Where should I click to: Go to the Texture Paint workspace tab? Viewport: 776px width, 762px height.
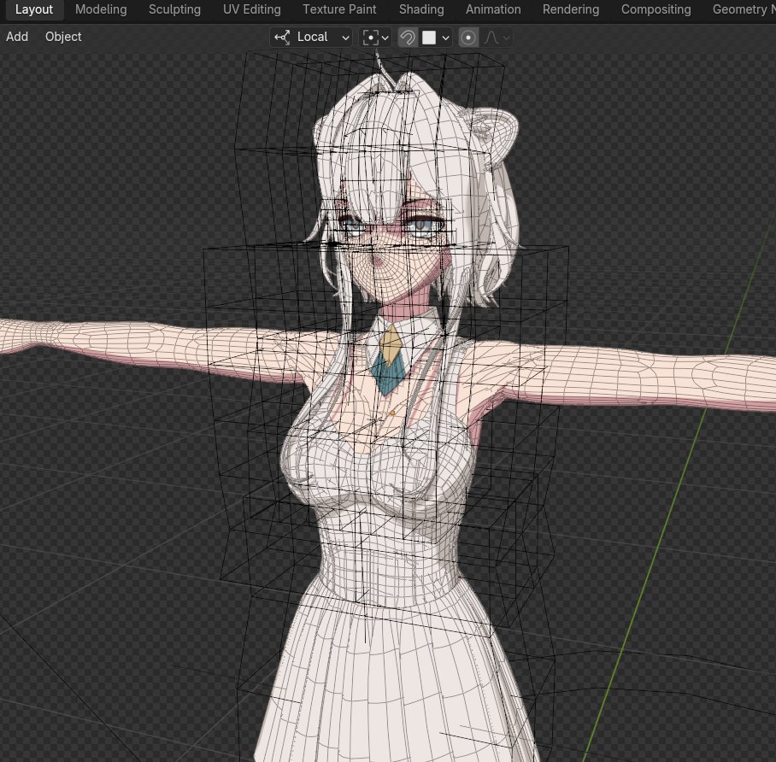339,9
